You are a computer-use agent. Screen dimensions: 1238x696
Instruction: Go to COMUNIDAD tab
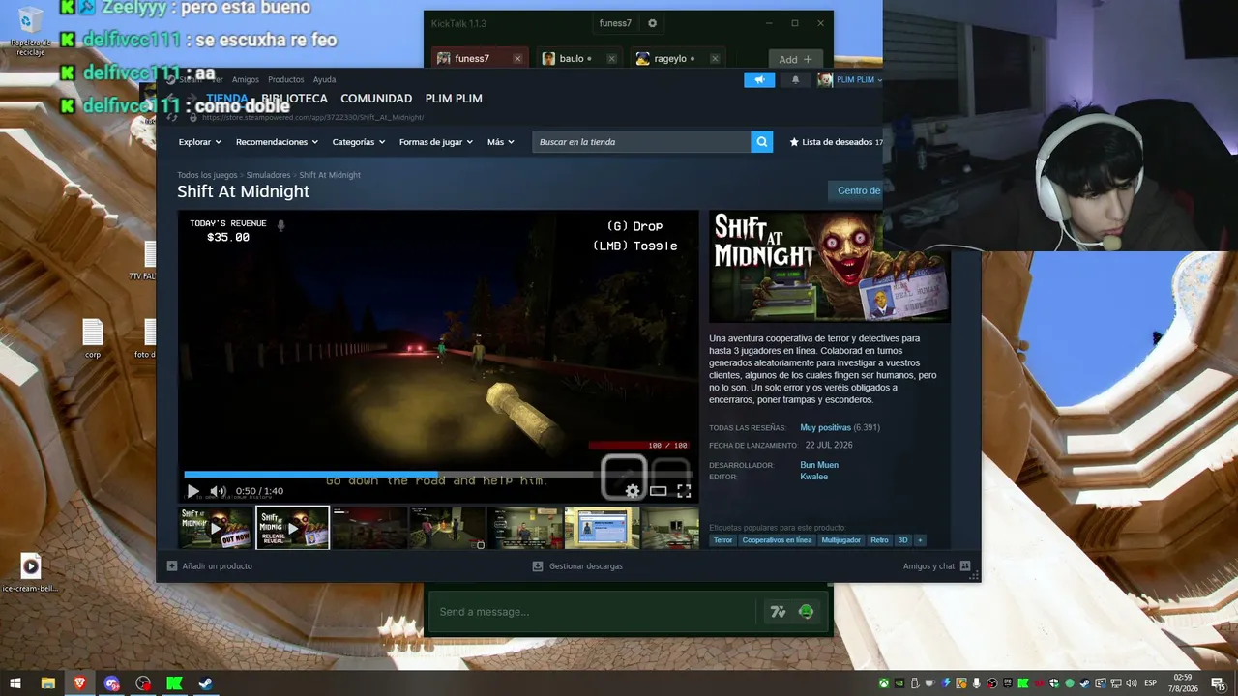(376, 99)
